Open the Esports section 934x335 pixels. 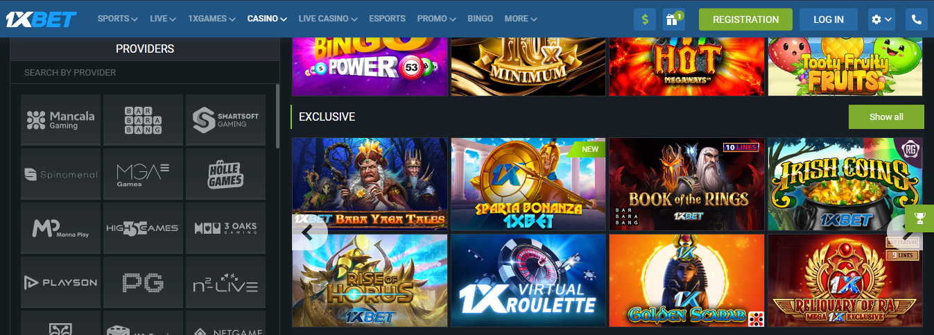coord(388,19)
